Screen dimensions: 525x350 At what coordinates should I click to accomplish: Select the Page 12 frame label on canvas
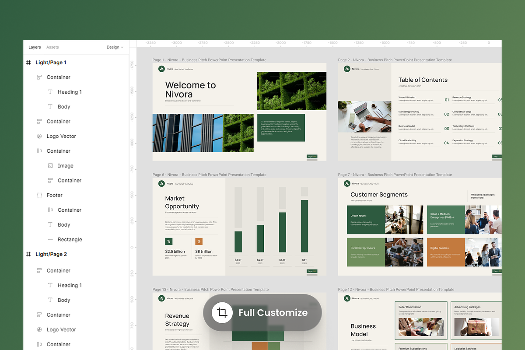[x=396, y=289]
